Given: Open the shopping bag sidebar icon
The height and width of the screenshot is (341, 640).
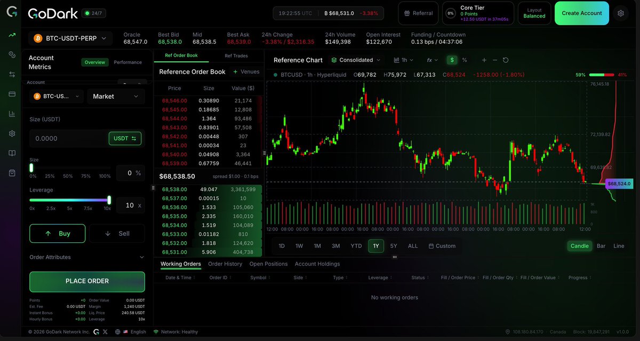Looking at the screenshot, I should (12, 173).
